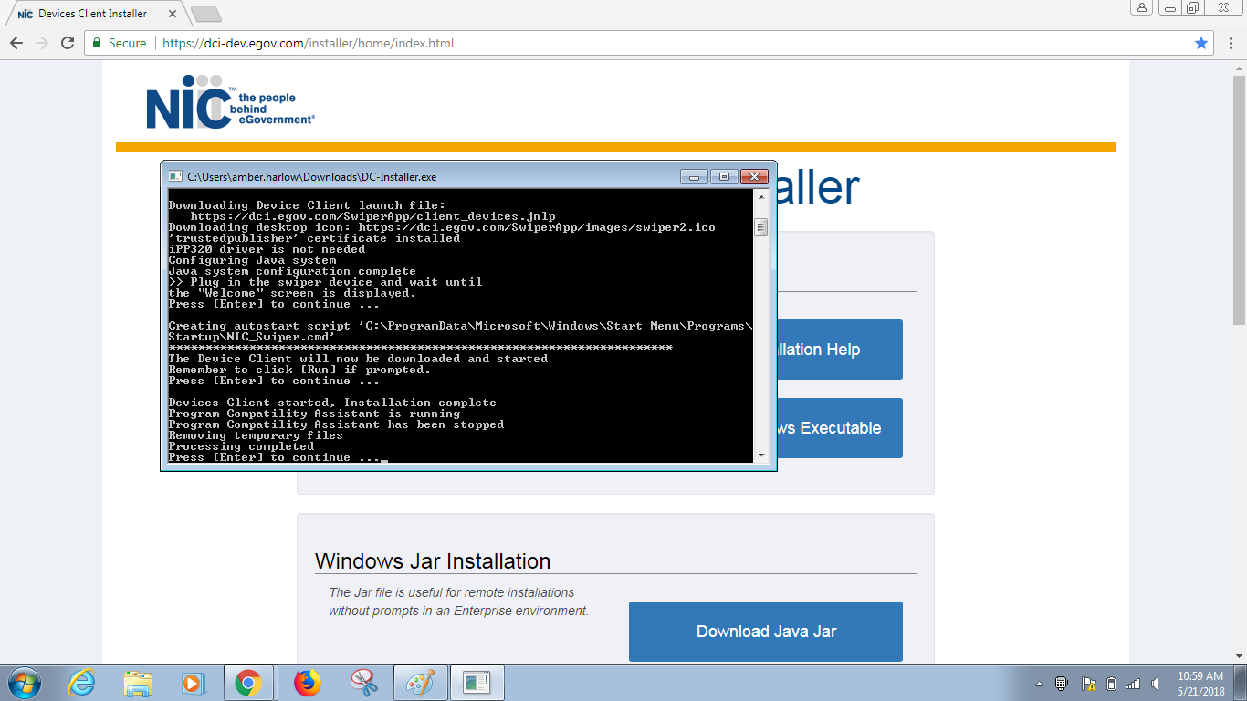Switch to Paint in the taskbar
The height and width of the screenshot is (701, 1247).
pos(420,683)
